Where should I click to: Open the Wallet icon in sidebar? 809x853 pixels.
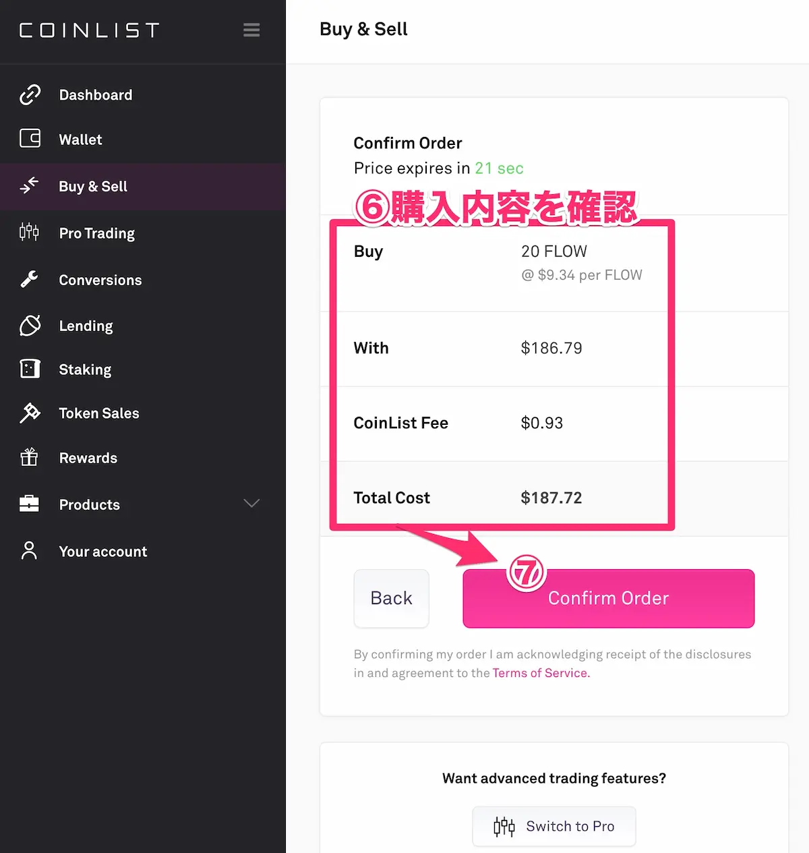tap(30, 139)
